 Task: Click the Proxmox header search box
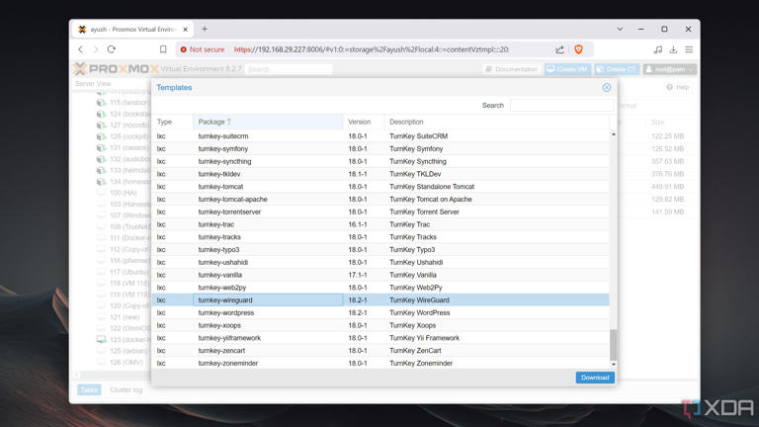pos(289,69)
